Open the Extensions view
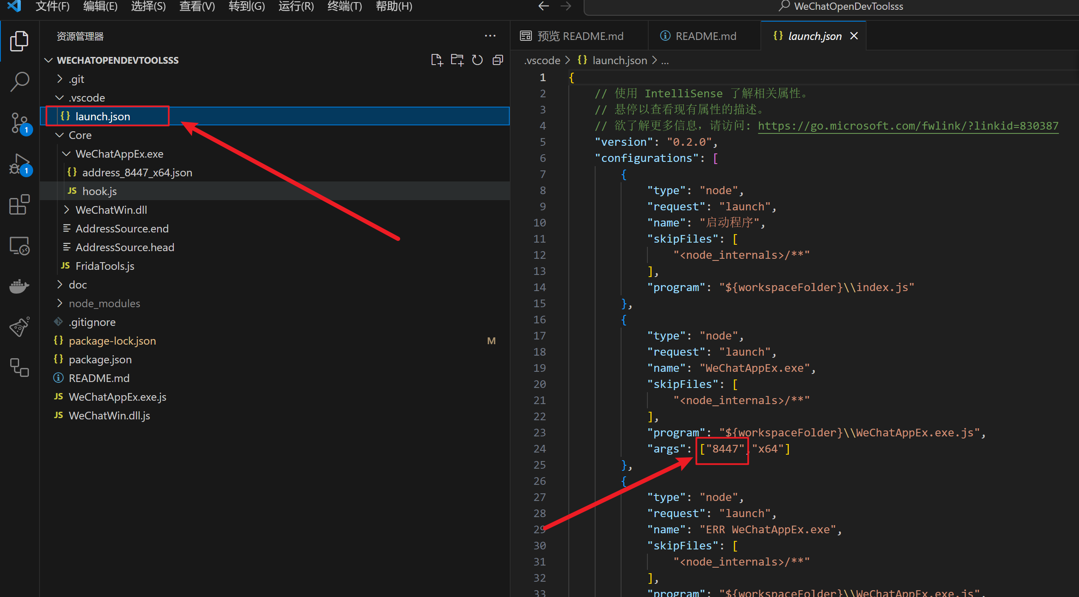Image resolution: width=1079 pixels, height=597 pixels. [x=19, y=205]
